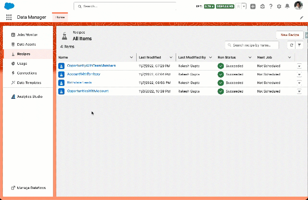Click the Birthdate Leads recipe flask icon
The image size is (308, 200).
pyautogui.click(x=61, y=83)
